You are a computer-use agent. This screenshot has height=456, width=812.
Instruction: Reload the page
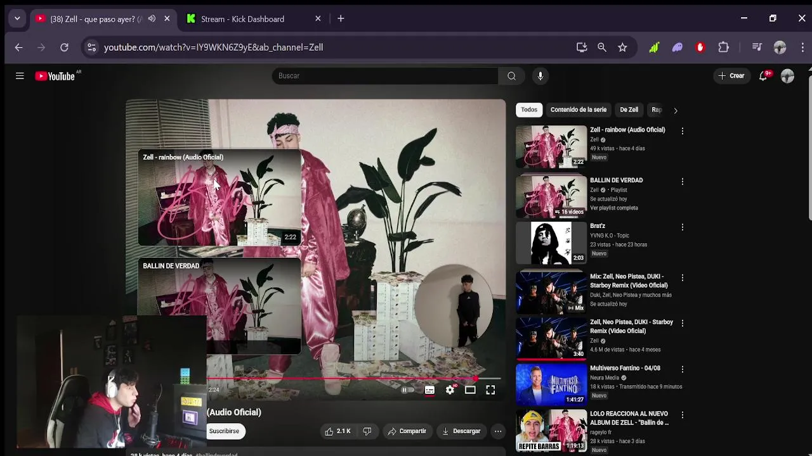click(x=64, y=47)
